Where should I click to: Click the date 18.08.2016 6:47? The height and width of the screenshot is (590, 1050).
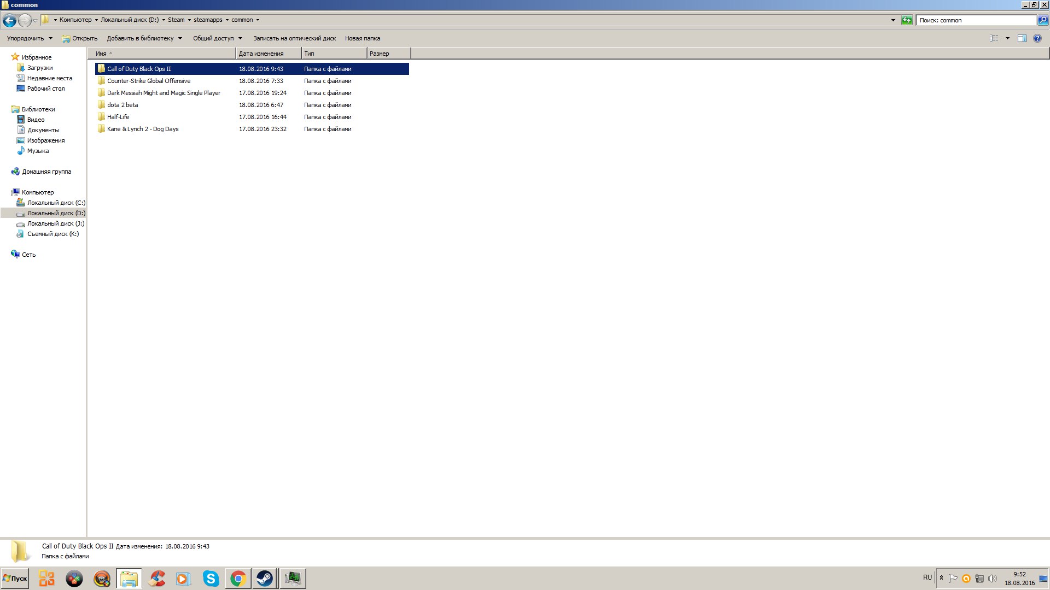coord(261,105)
